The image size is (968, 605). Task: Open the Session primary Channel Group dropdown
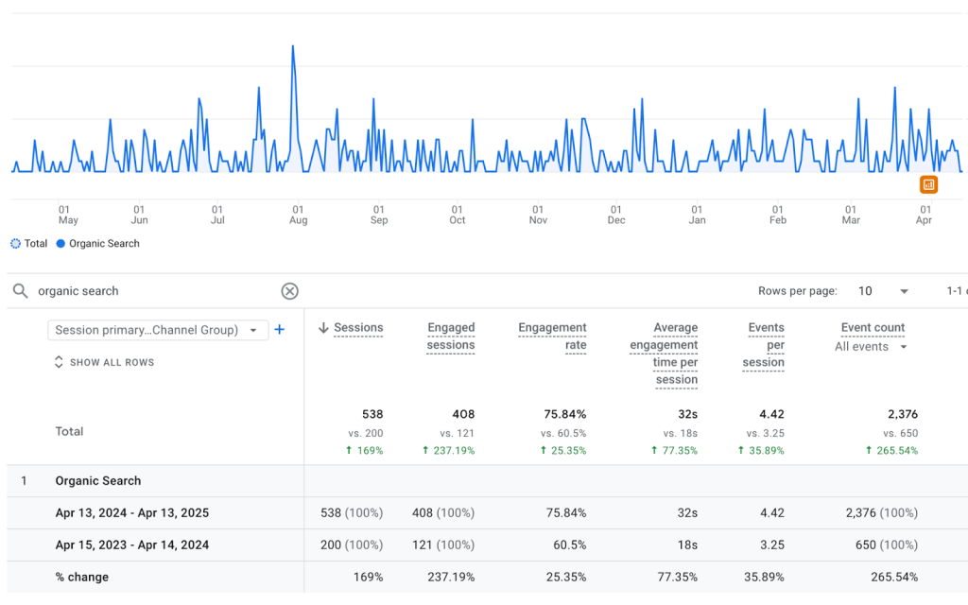(x=158, y=330)
